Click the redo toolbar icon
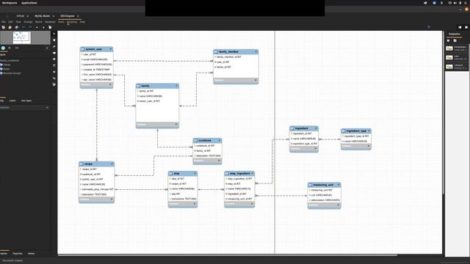 (x=30, y=27)
